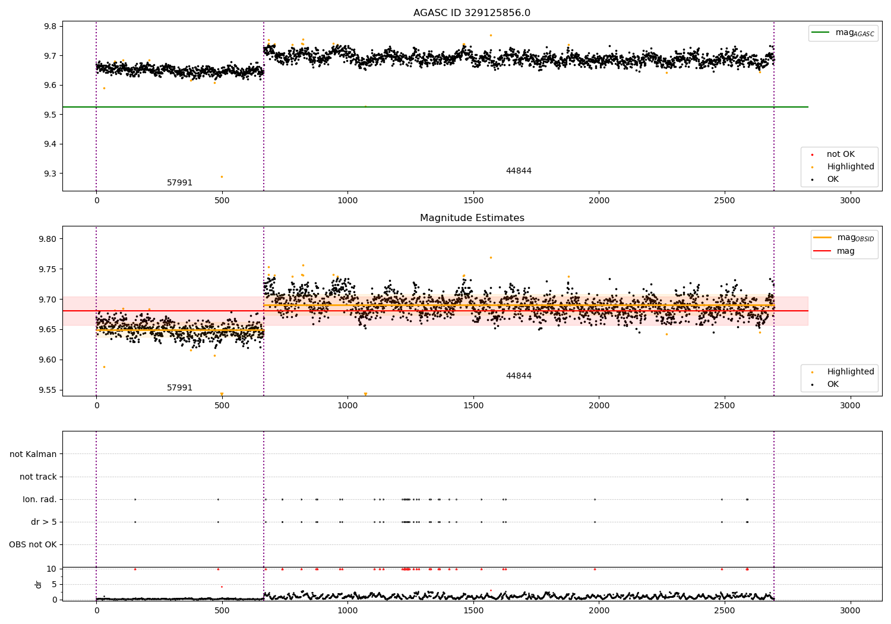Click the 44844 label in Magnitude Estimates plot
This screenshot has height=624, width=891.
[x=519, y=376]
